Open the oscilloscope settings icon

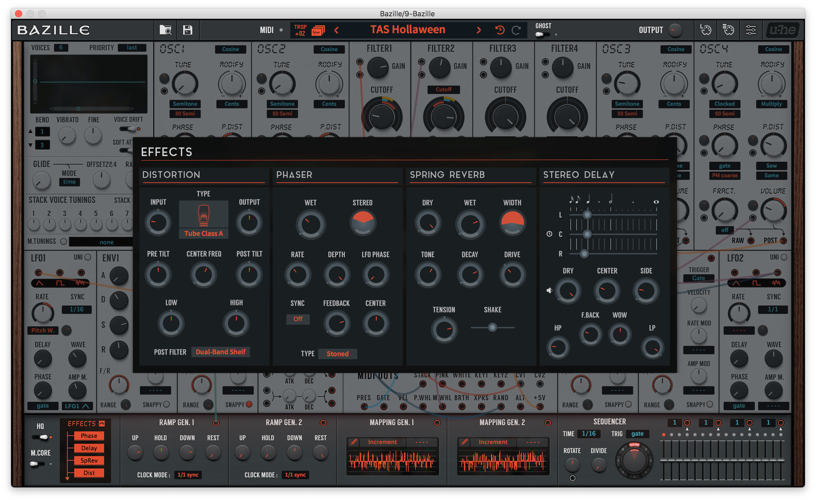coord(705,30)
